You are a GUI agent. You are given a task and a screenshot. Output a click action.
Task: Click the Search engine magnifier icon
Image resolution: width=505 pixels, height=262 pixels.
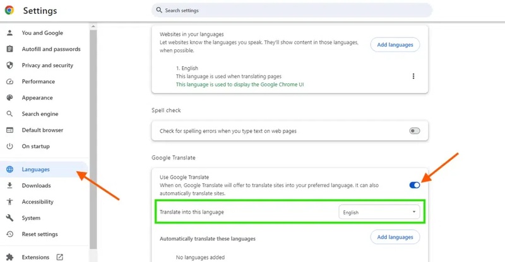[9, 114]
